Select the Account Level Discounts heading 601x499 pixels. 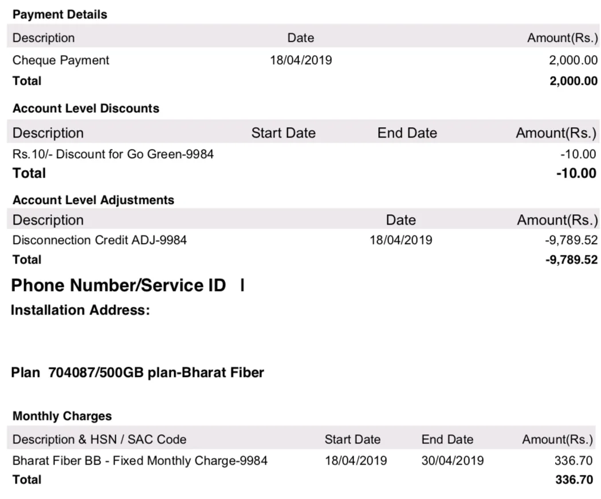(86, 108)
